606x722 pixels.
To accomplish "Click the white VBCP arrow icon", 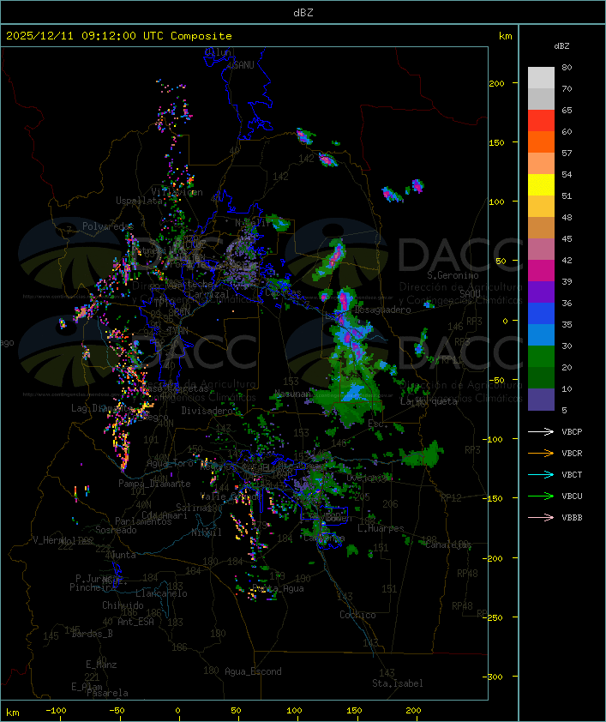I will click(541, 431).
